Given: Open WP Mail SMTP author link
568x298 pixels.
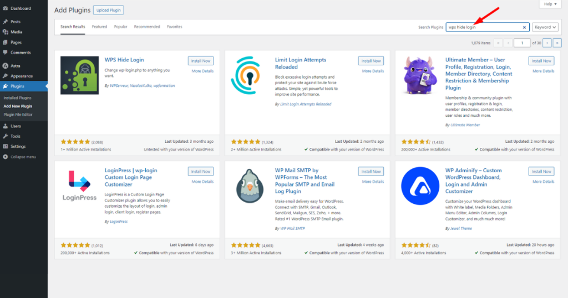Looking at the screenshot, I should 292,229.
